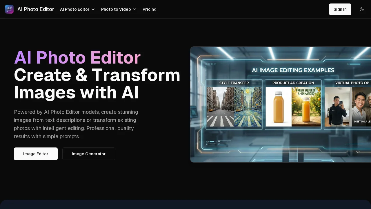
Task: Open the Photo to Video menu item
Action: pos(116,9)
